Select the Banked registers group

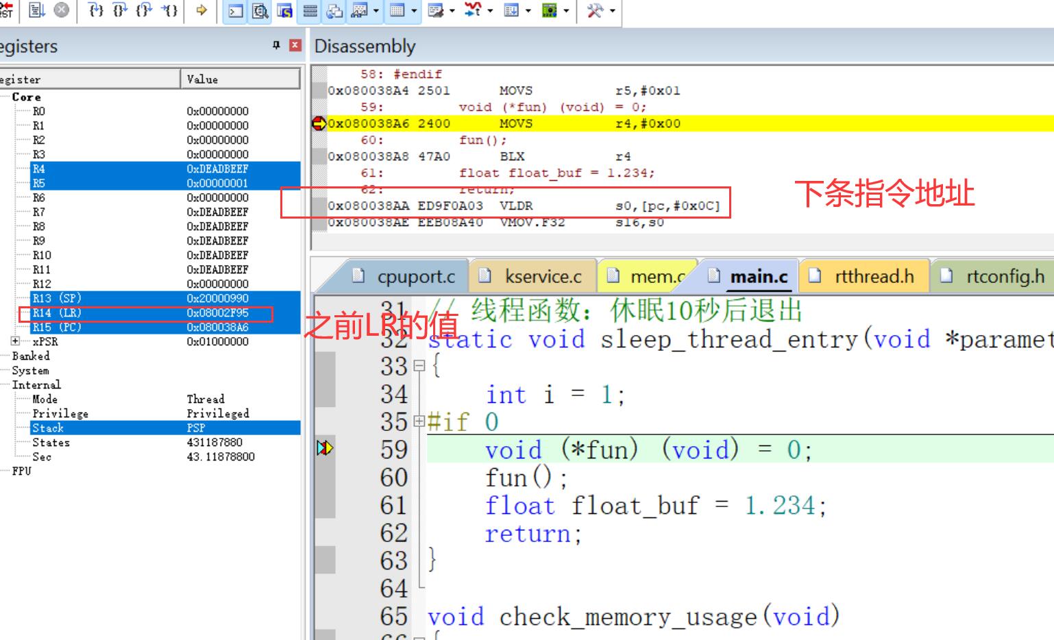pyautogui.click(x=31, y=356)
